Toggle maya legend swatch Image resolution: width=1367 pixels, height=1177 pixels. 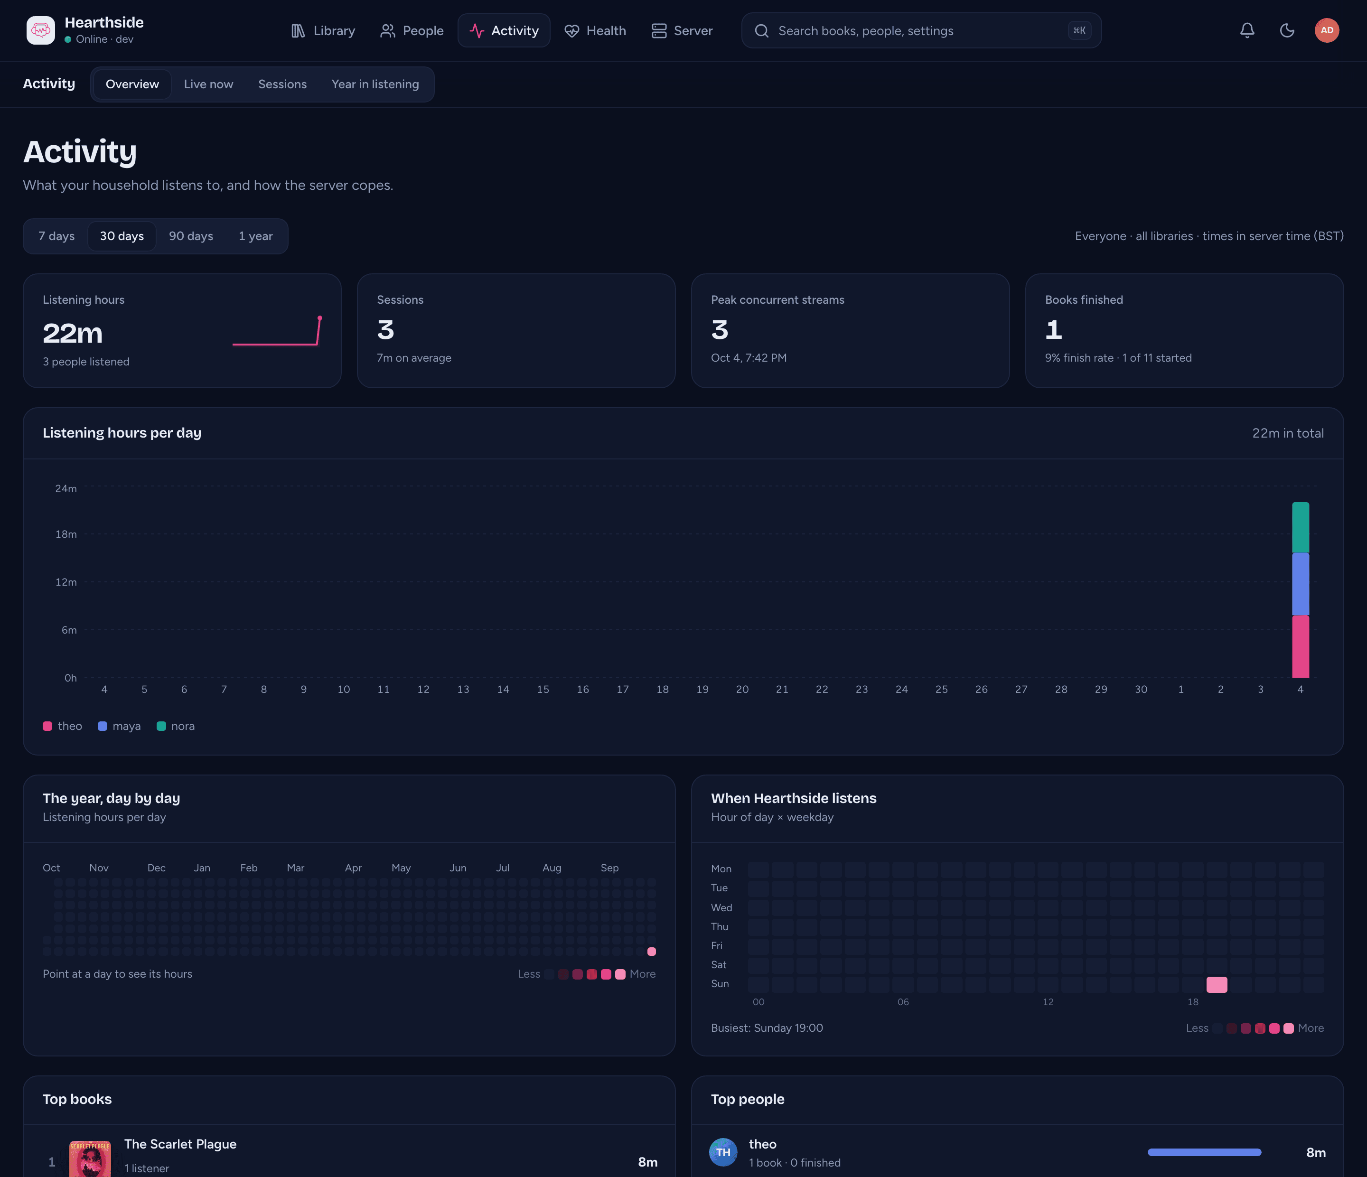coord(102,726)
